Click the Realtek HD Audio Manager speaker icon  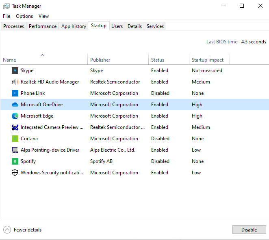15,82
